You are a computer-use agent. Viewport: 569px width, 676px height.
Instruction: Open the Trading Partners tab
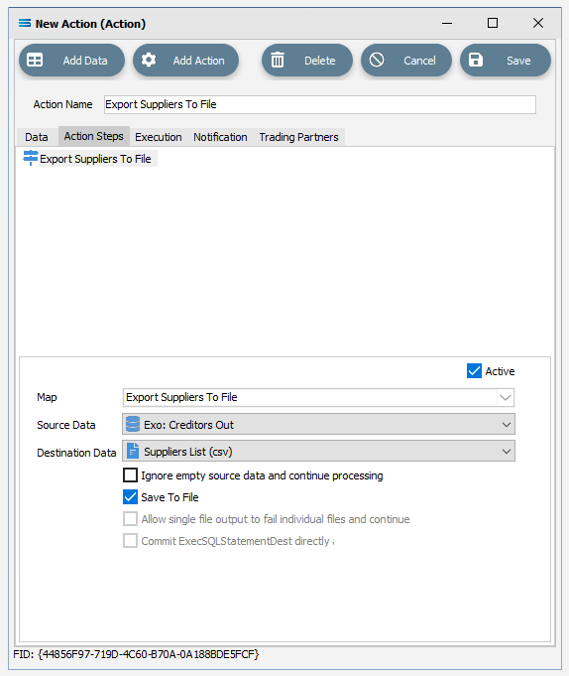(298, 137)
